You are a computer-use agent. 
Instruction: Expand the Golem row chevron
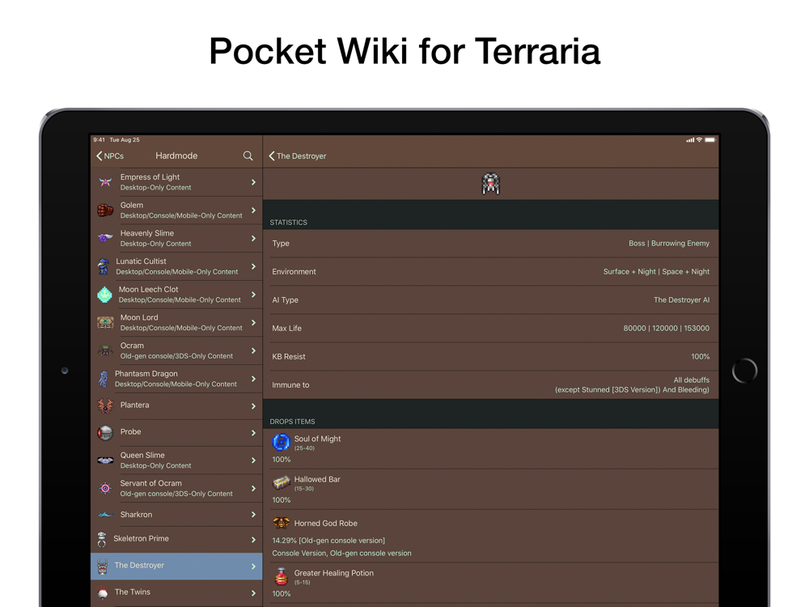(x=253, y=210)
